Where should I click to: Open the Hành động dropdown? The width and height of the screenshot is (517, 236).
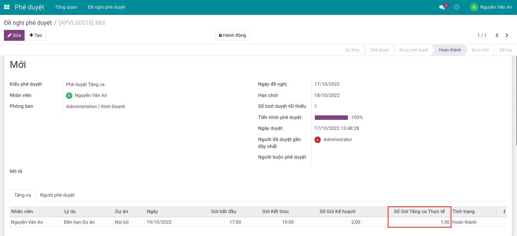tap(232, 35)
